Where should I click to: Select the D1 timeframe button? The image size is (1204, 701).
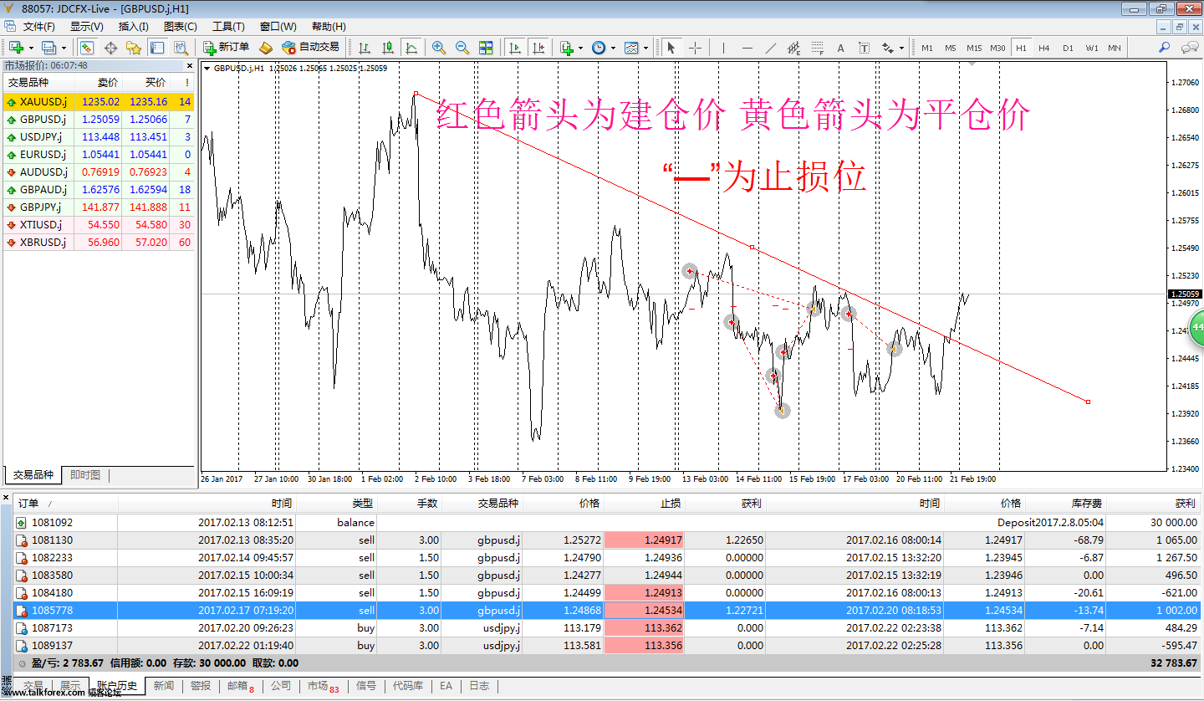[1068, 48]
